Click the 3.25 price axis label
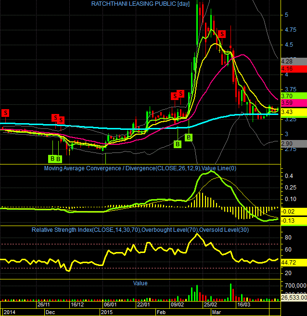 pyautogui.click(x=291, y=119)
